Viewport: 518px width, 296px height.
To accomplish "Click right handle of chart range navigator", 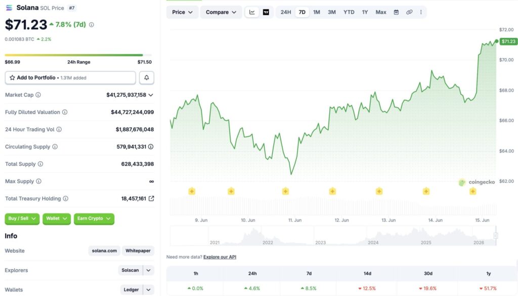I will coord(496,236).
